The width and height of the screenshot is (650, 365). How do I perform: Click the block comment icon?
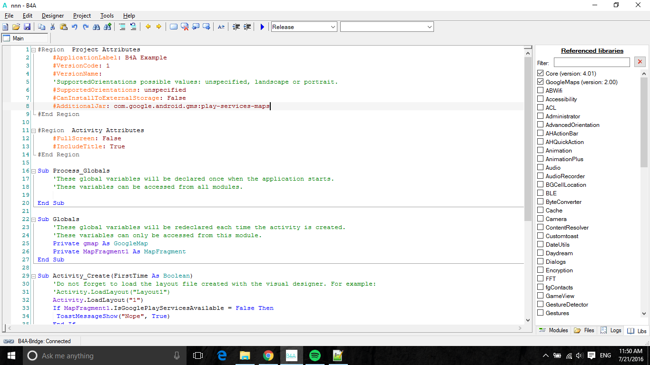122,27
